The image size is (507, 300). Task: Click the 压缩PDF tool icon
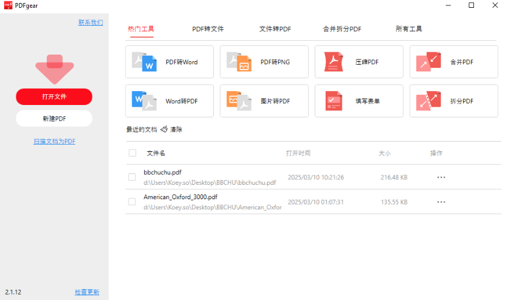point(333,62)
